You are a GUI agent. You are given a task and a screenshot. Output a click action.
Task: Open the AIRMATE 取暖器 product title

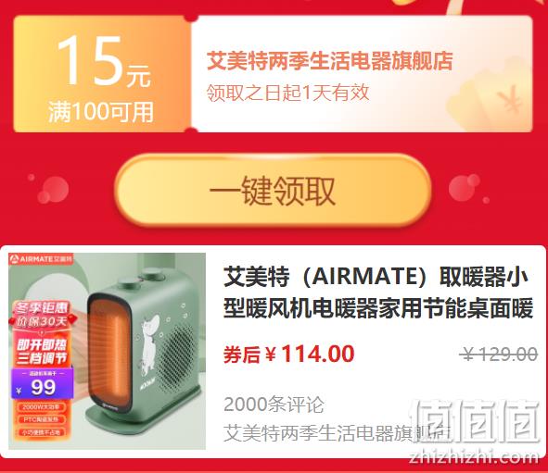point(378,293)
